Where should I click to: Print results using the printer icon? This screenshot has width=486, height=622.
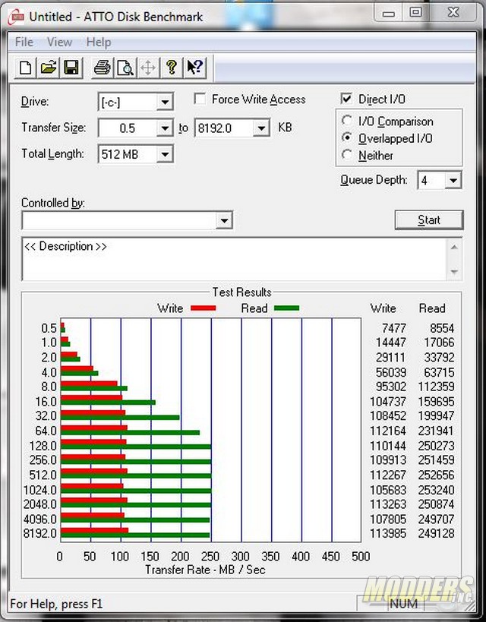pyautogui.click(x=103, y=68)
